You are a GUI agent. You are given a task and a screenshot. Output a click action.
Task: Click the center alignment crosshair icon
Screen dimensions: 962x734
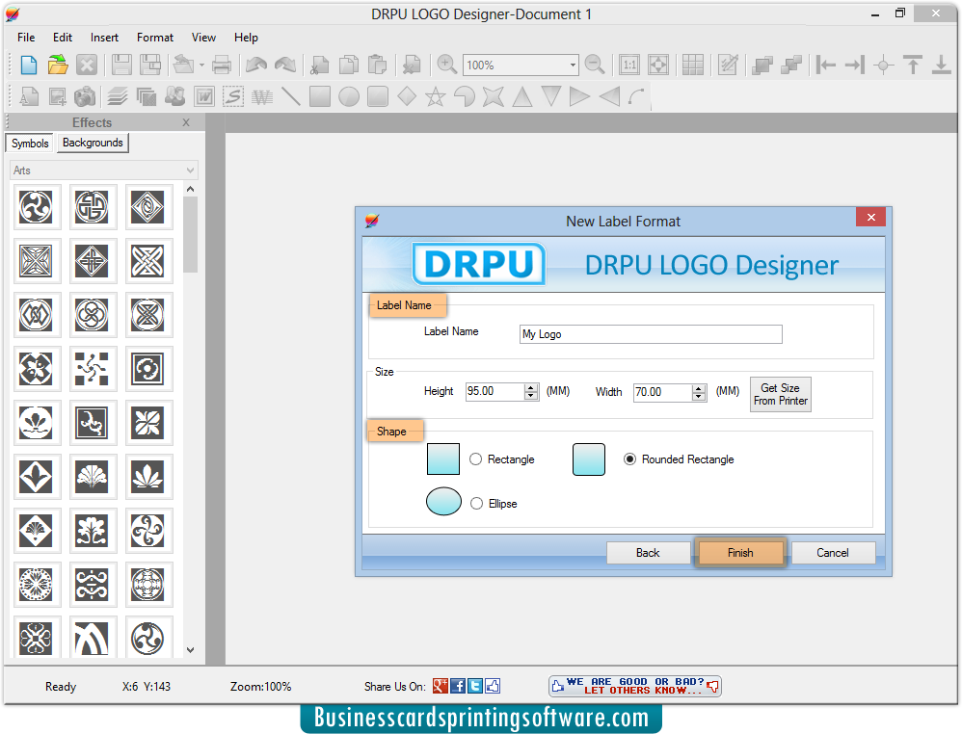tap(884, 65)
